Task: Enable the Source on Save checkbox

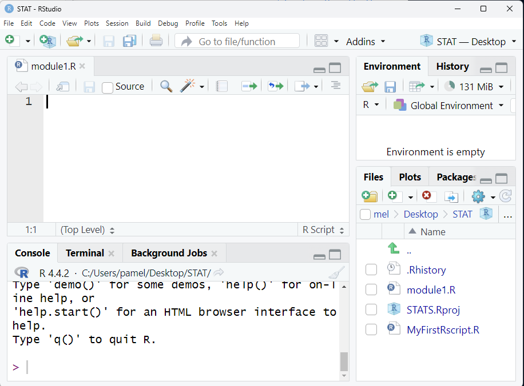Action: [x=108, y=87]
